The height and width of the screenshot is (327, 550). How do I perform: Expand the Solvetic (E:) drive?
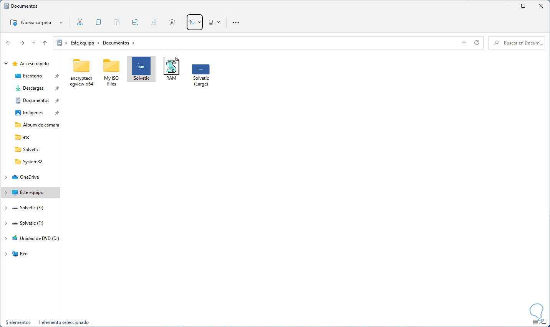click(6, 208)
